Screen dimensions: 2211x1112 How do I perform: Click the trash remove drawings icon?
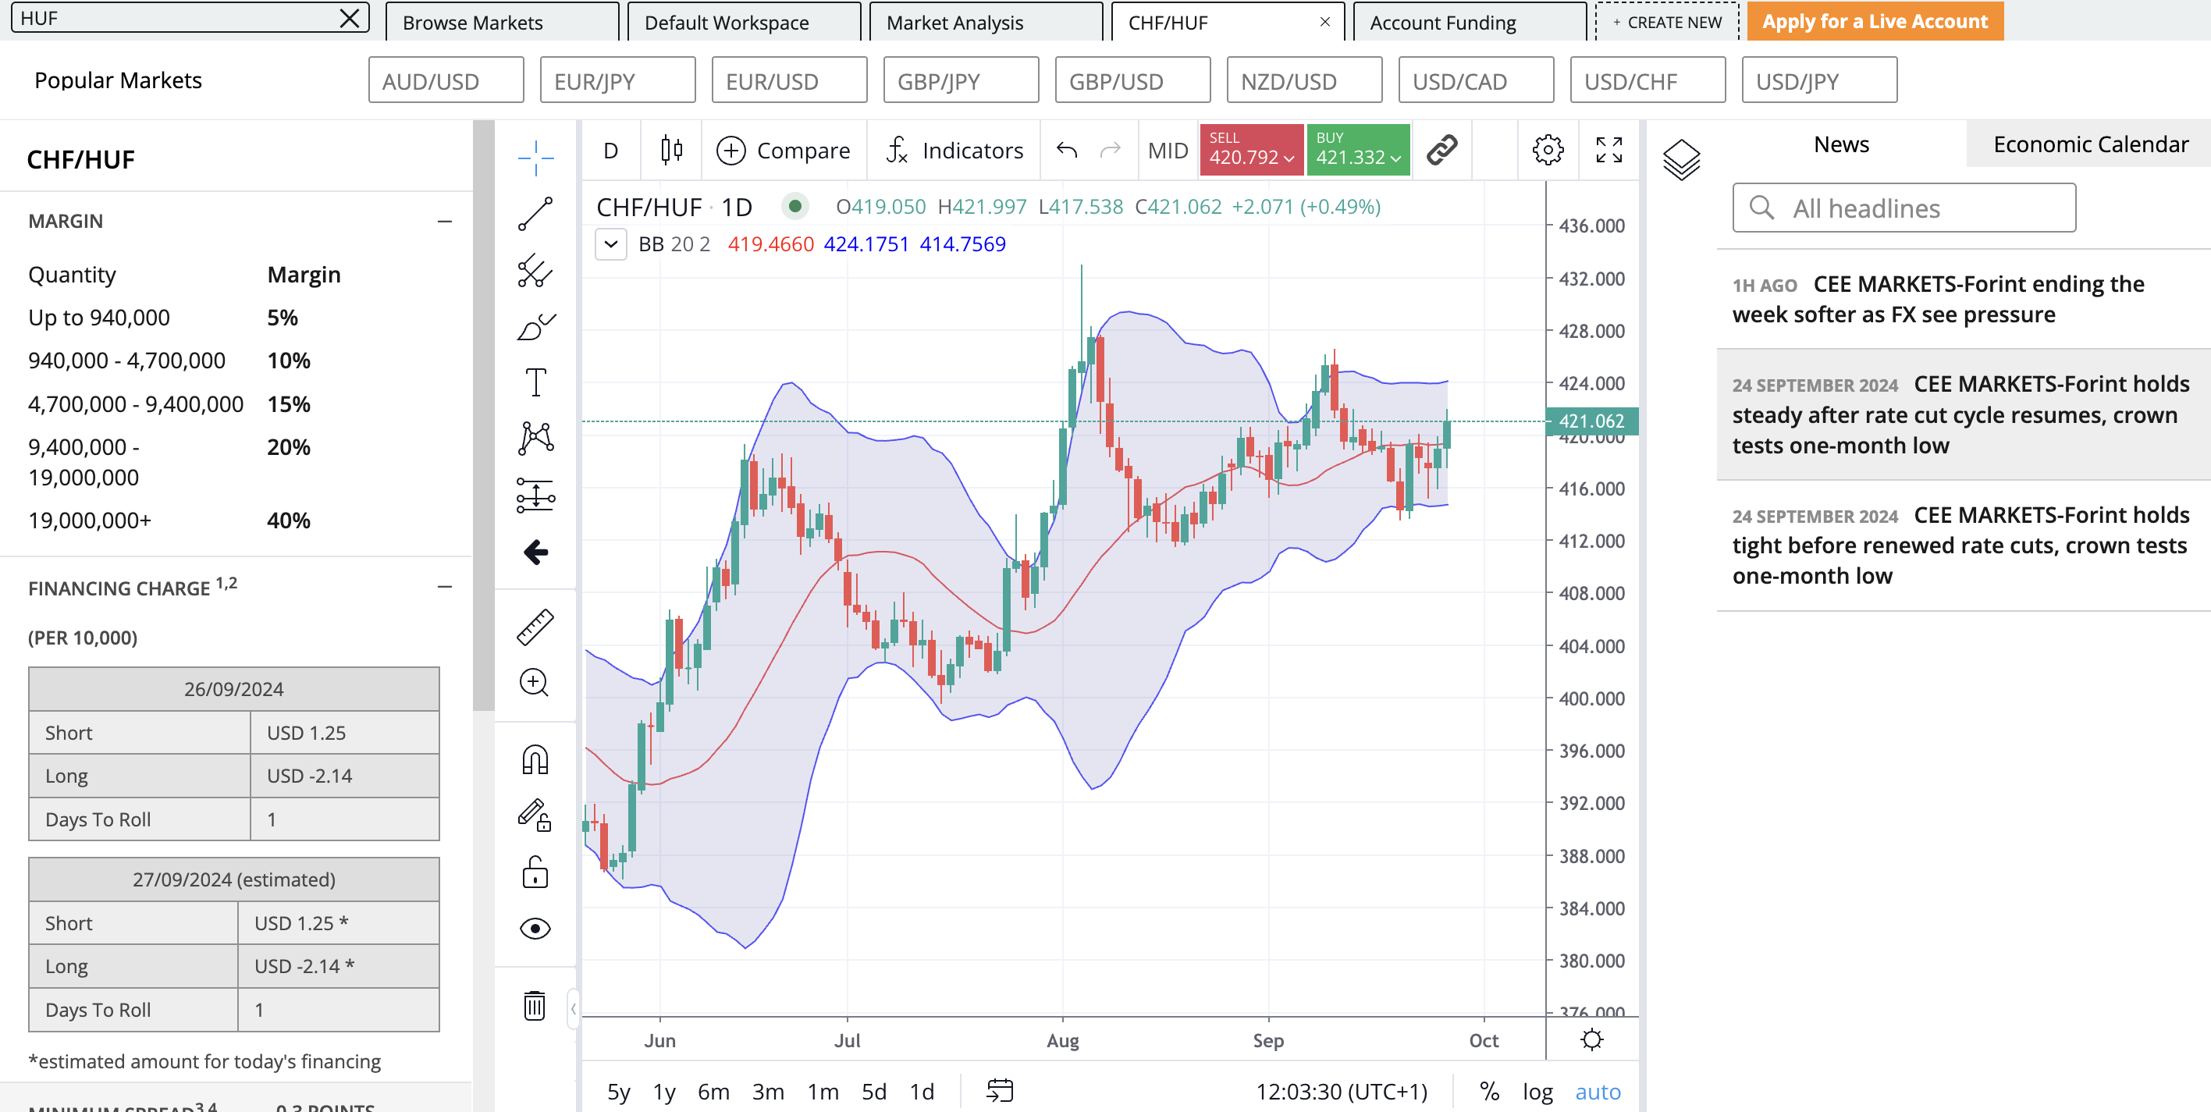(x=535, y=1006)
